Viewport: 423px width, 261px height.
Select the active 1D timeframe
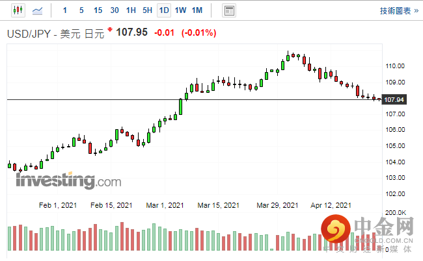tap(164, 10)
